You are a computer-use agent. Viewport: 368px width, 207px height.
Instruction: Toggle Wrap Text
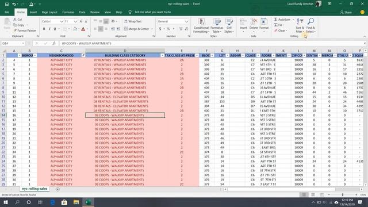[x=133, y=21]
